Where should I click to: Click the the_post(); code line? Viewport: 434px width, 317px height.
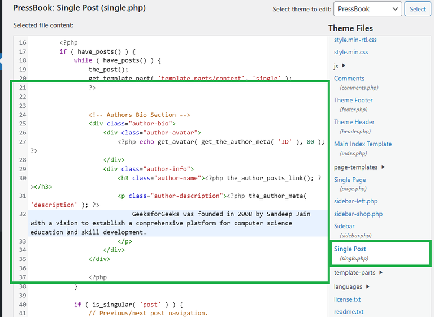coord(108,70)
